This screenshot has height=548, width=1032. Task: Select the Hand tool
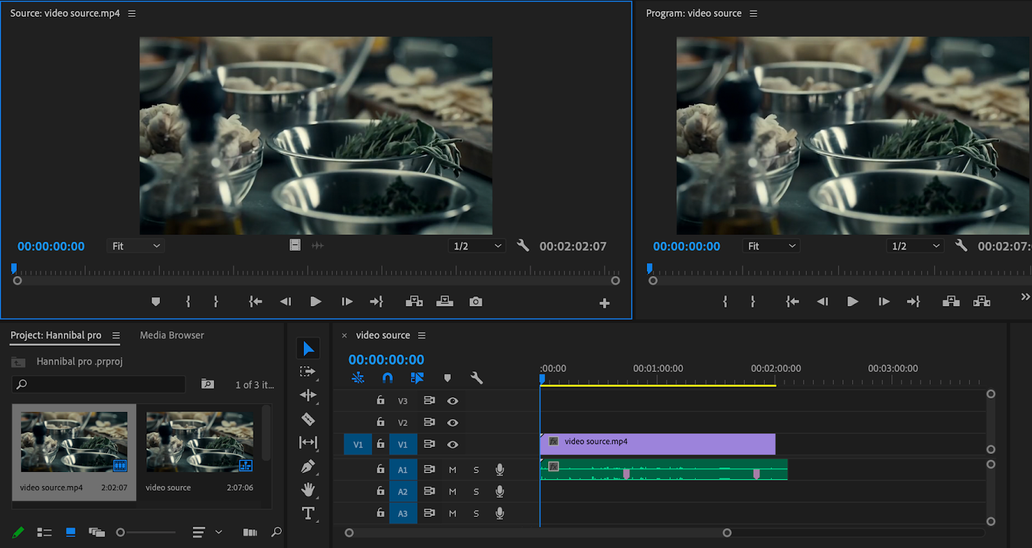(308, 490)
